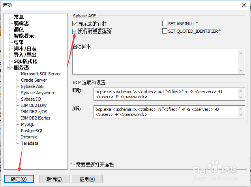
Task: Click down arrow in 加载 field scrollbar
Action: [x=241, y=115]
